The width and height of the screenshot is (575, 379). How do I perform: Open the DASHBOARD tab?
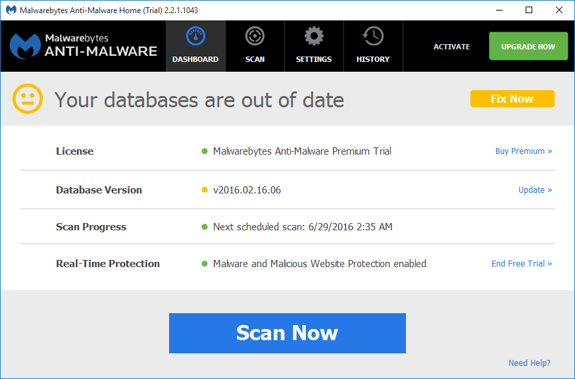[195, 46]
